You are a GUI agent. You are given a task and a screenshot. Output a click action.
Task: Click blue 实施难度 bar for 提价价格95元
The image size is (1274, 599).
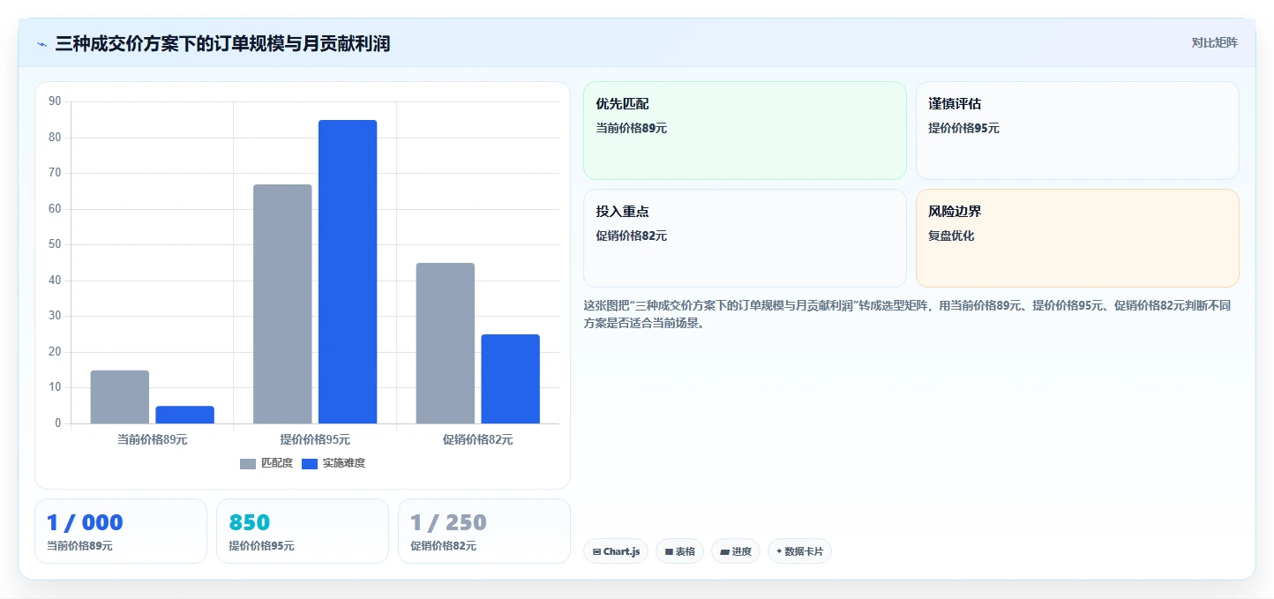[x=348, y=272]
